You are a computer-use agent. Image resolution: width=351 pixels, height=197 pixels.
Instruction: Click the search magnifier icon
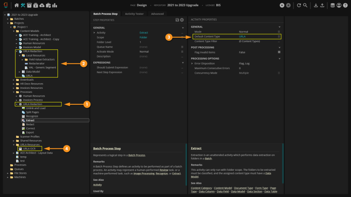pyautogui.click(x=306, y=5)
